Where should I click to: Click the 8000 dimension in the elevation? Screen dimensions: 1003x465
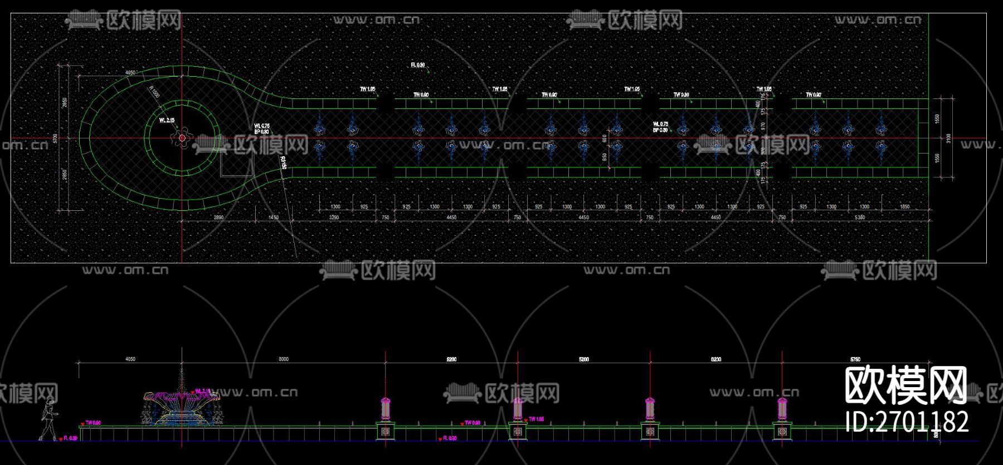coord(283,359)
